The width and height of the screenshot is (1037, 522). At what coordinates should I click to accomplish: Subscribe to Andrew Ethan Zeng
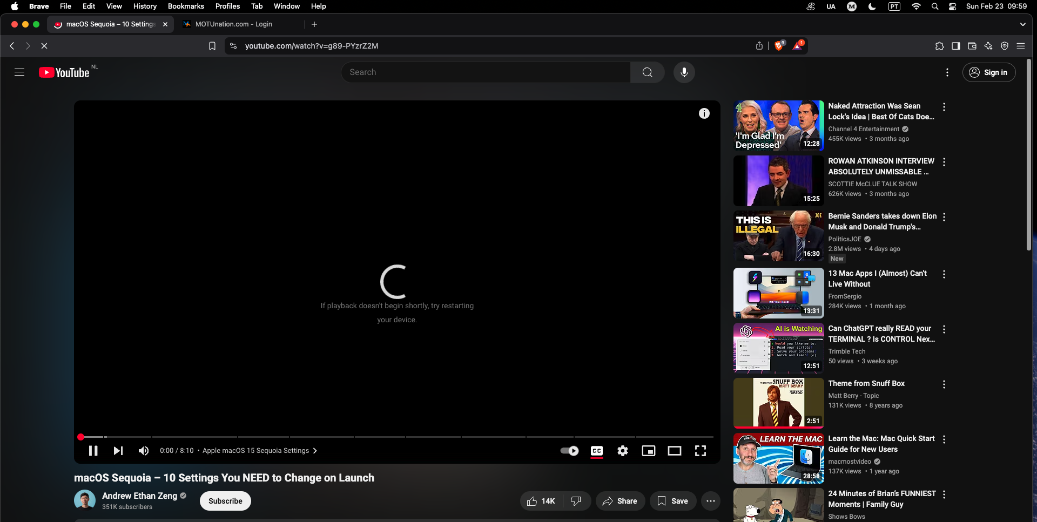pos(225,501)
